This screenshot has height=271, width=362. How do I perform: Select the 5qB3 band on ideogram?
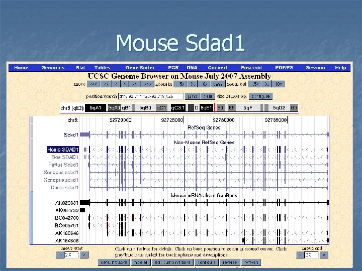point(145,108)
